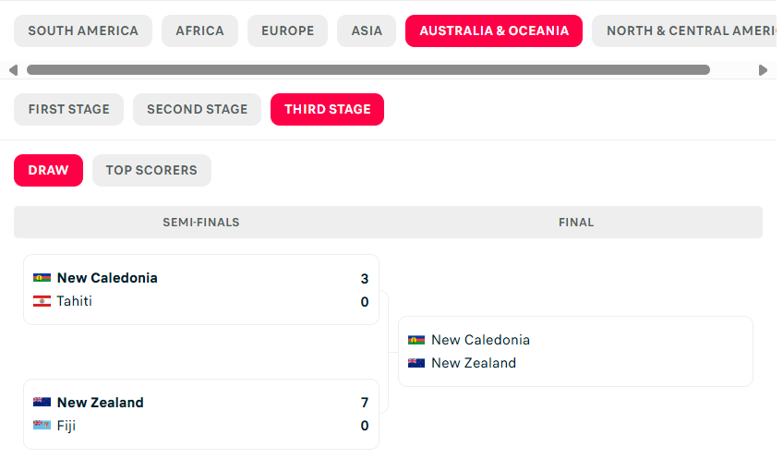Open North & Central America tab
Viewport: 783px width, 459px height.
pyautogui.click(x=687, y=31)
